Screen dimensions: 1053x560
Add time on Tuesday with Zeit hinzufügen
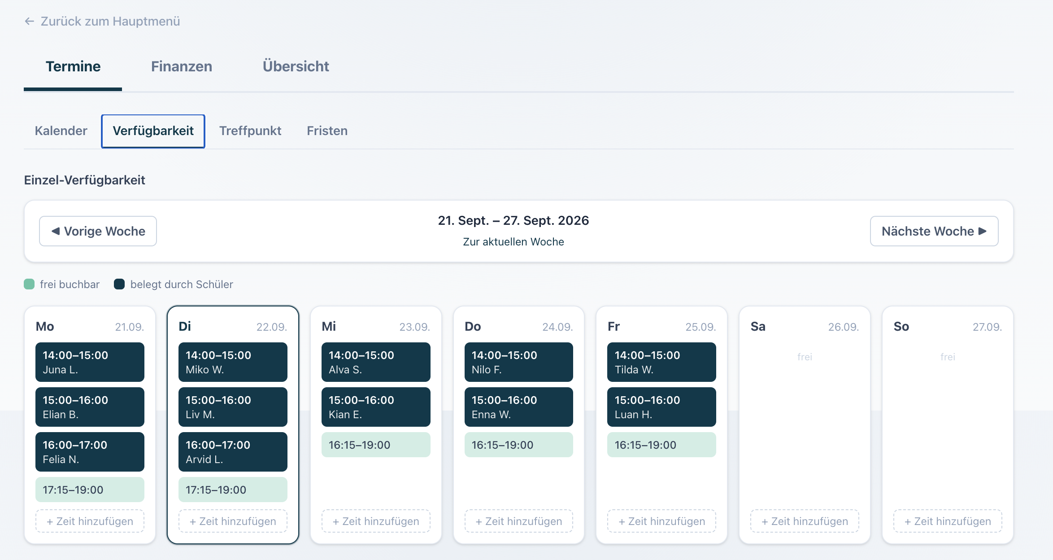(233, 521)
